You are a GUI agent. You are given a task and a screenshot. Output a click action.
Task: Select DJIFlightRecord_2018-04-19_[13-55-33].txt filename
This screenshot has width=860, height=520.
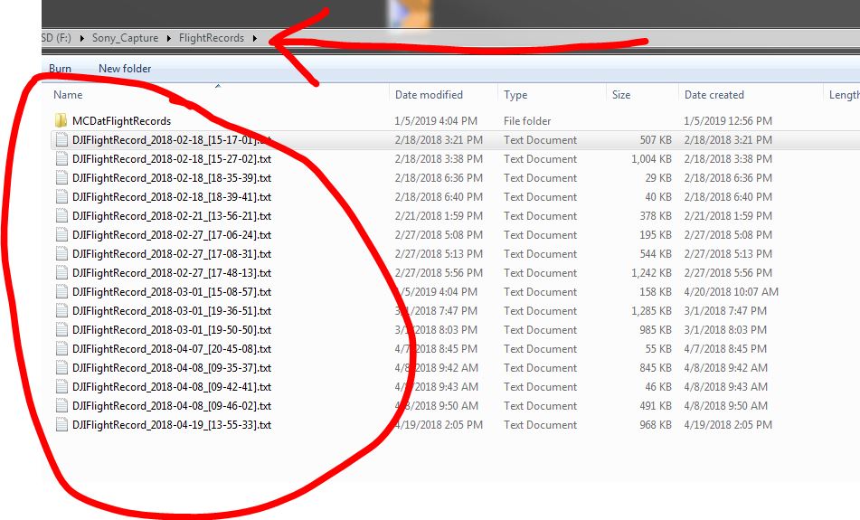pos(172,424)
